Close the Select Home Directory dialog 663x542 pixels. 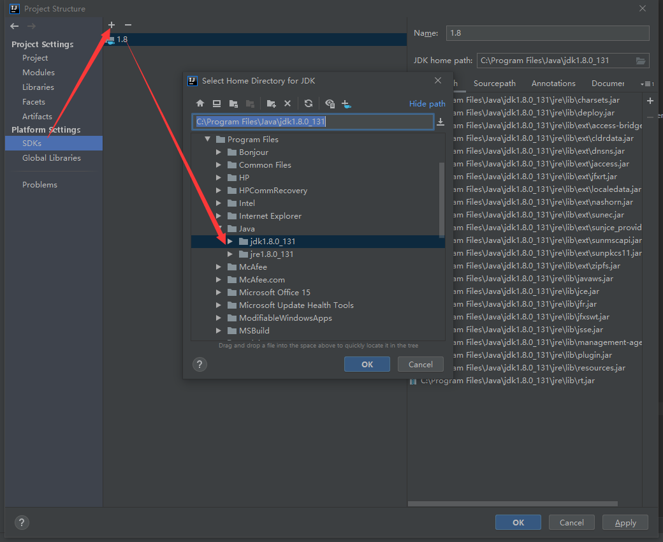(438, 80)
